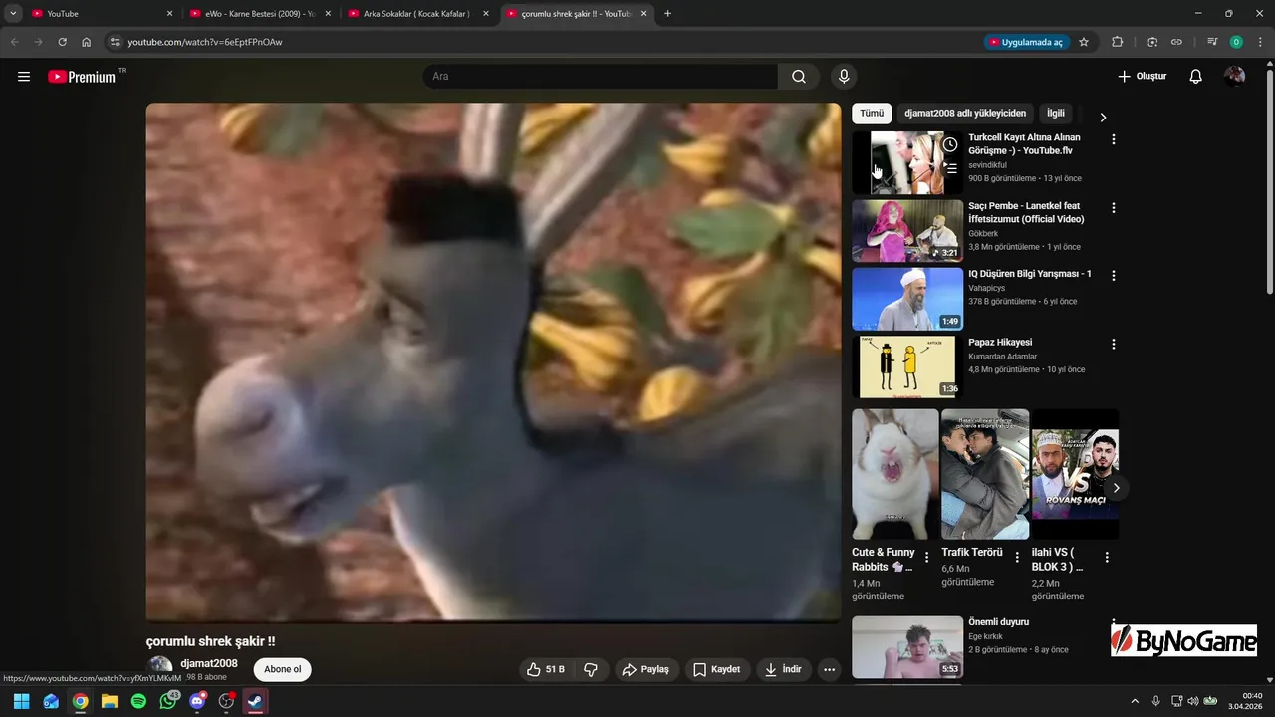Viewport: 1275px width, 717px height.
Task: Open options for Trafik Terörü short
Action: coord(1017,558)
